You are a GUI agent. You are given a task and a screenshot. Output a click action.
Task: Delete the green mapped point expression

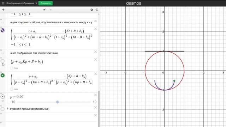[95, 74]
